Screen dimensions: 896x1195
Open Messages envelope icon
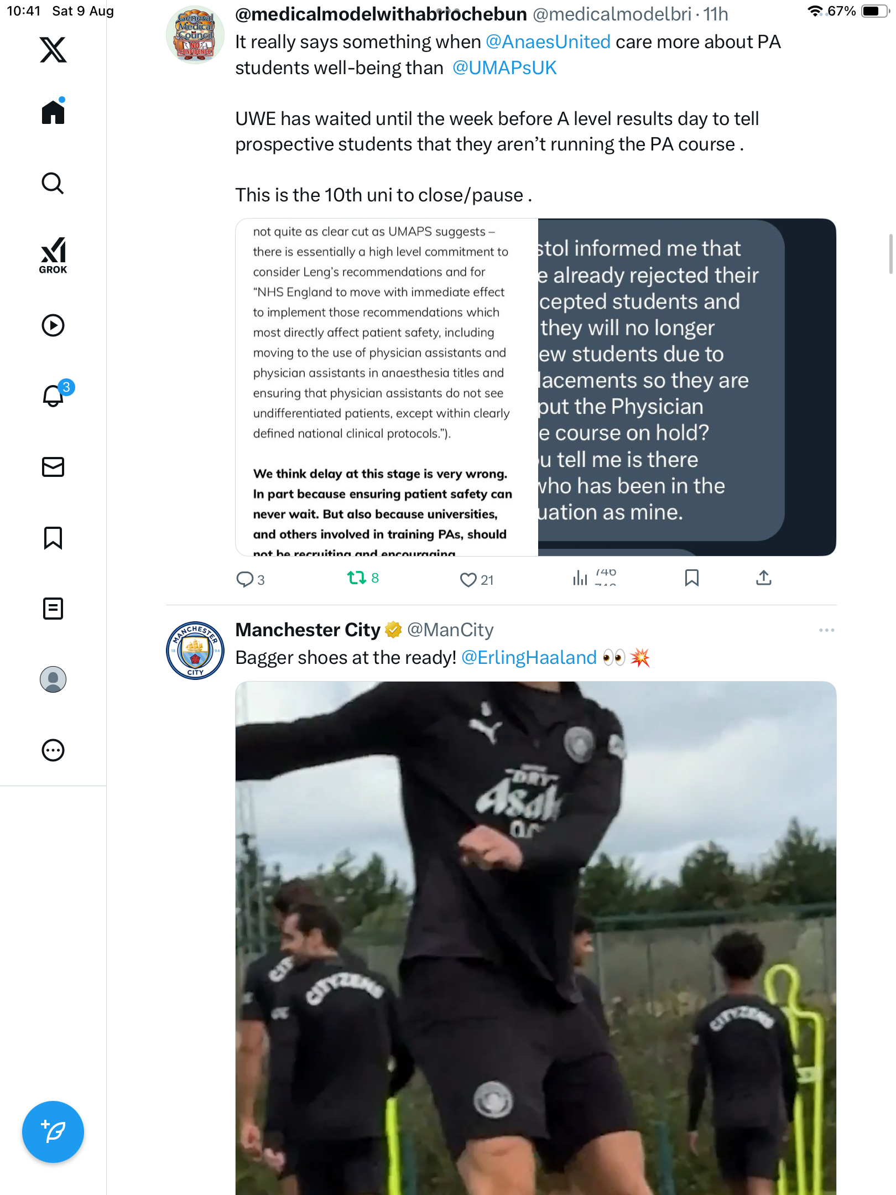click(53, 467)
